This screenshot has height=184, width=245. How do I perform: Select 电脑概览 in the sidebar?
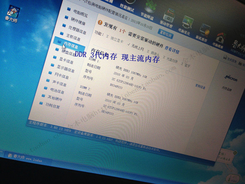(x=80, y=14)
